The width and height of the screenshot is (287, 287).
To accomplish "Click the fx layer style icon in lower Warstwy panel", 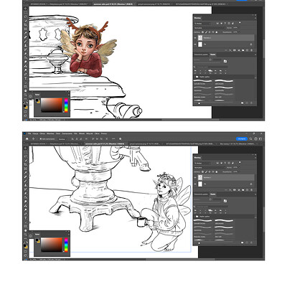I will (x=230, y=190).
